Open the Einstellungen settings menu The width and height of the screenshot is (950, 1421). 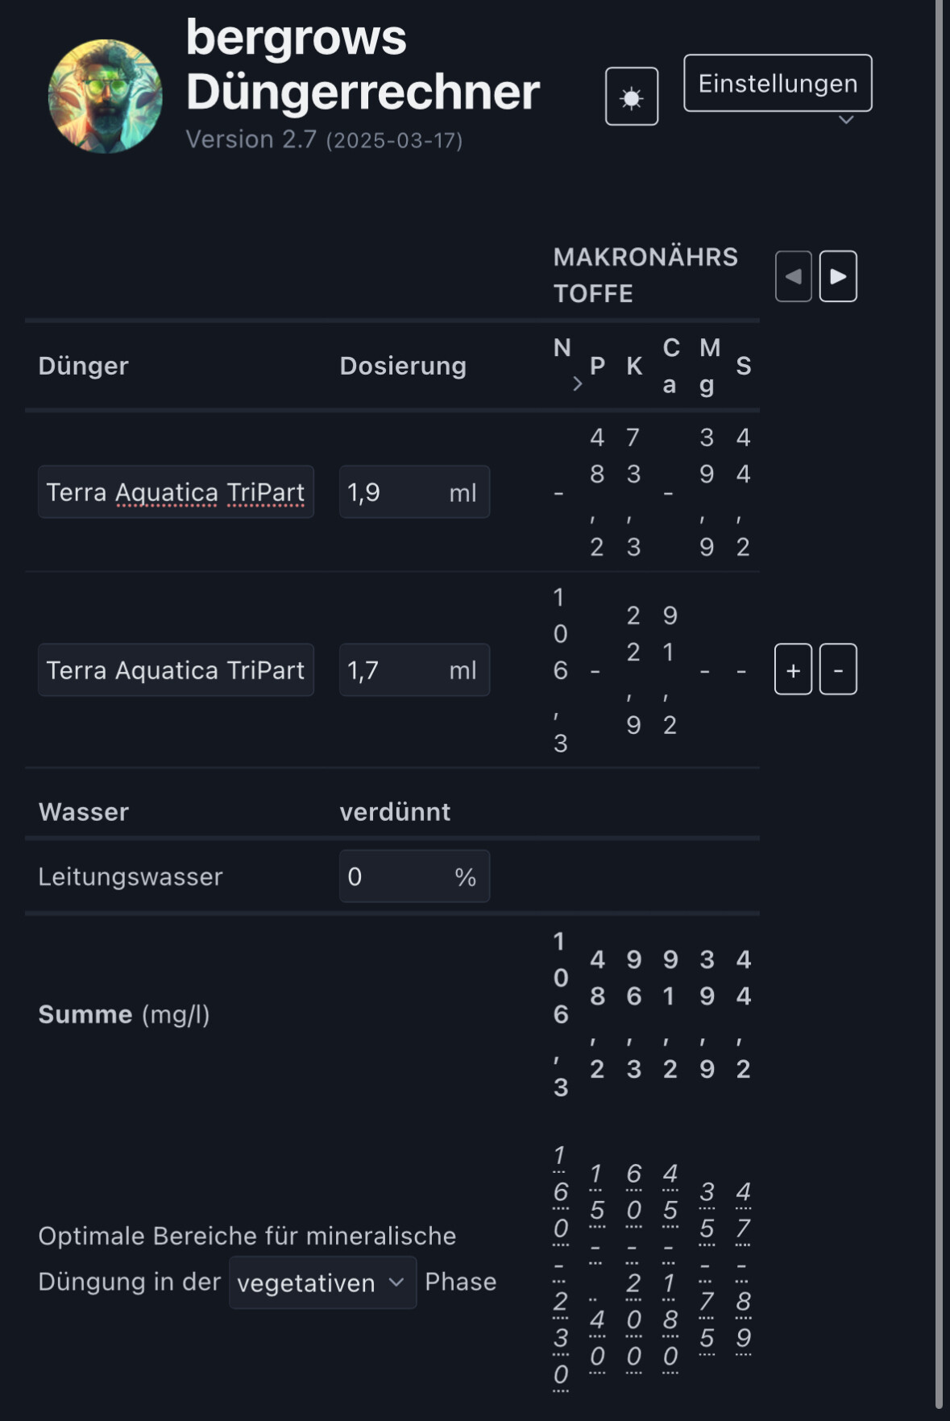point(777,83)
